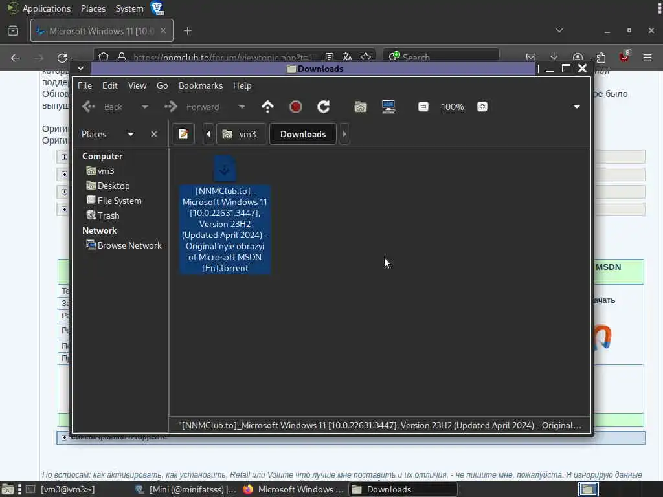Open Computer from toolbar icon
The height and width of the screenshot is (497, 663).
(x=388, y=107)
